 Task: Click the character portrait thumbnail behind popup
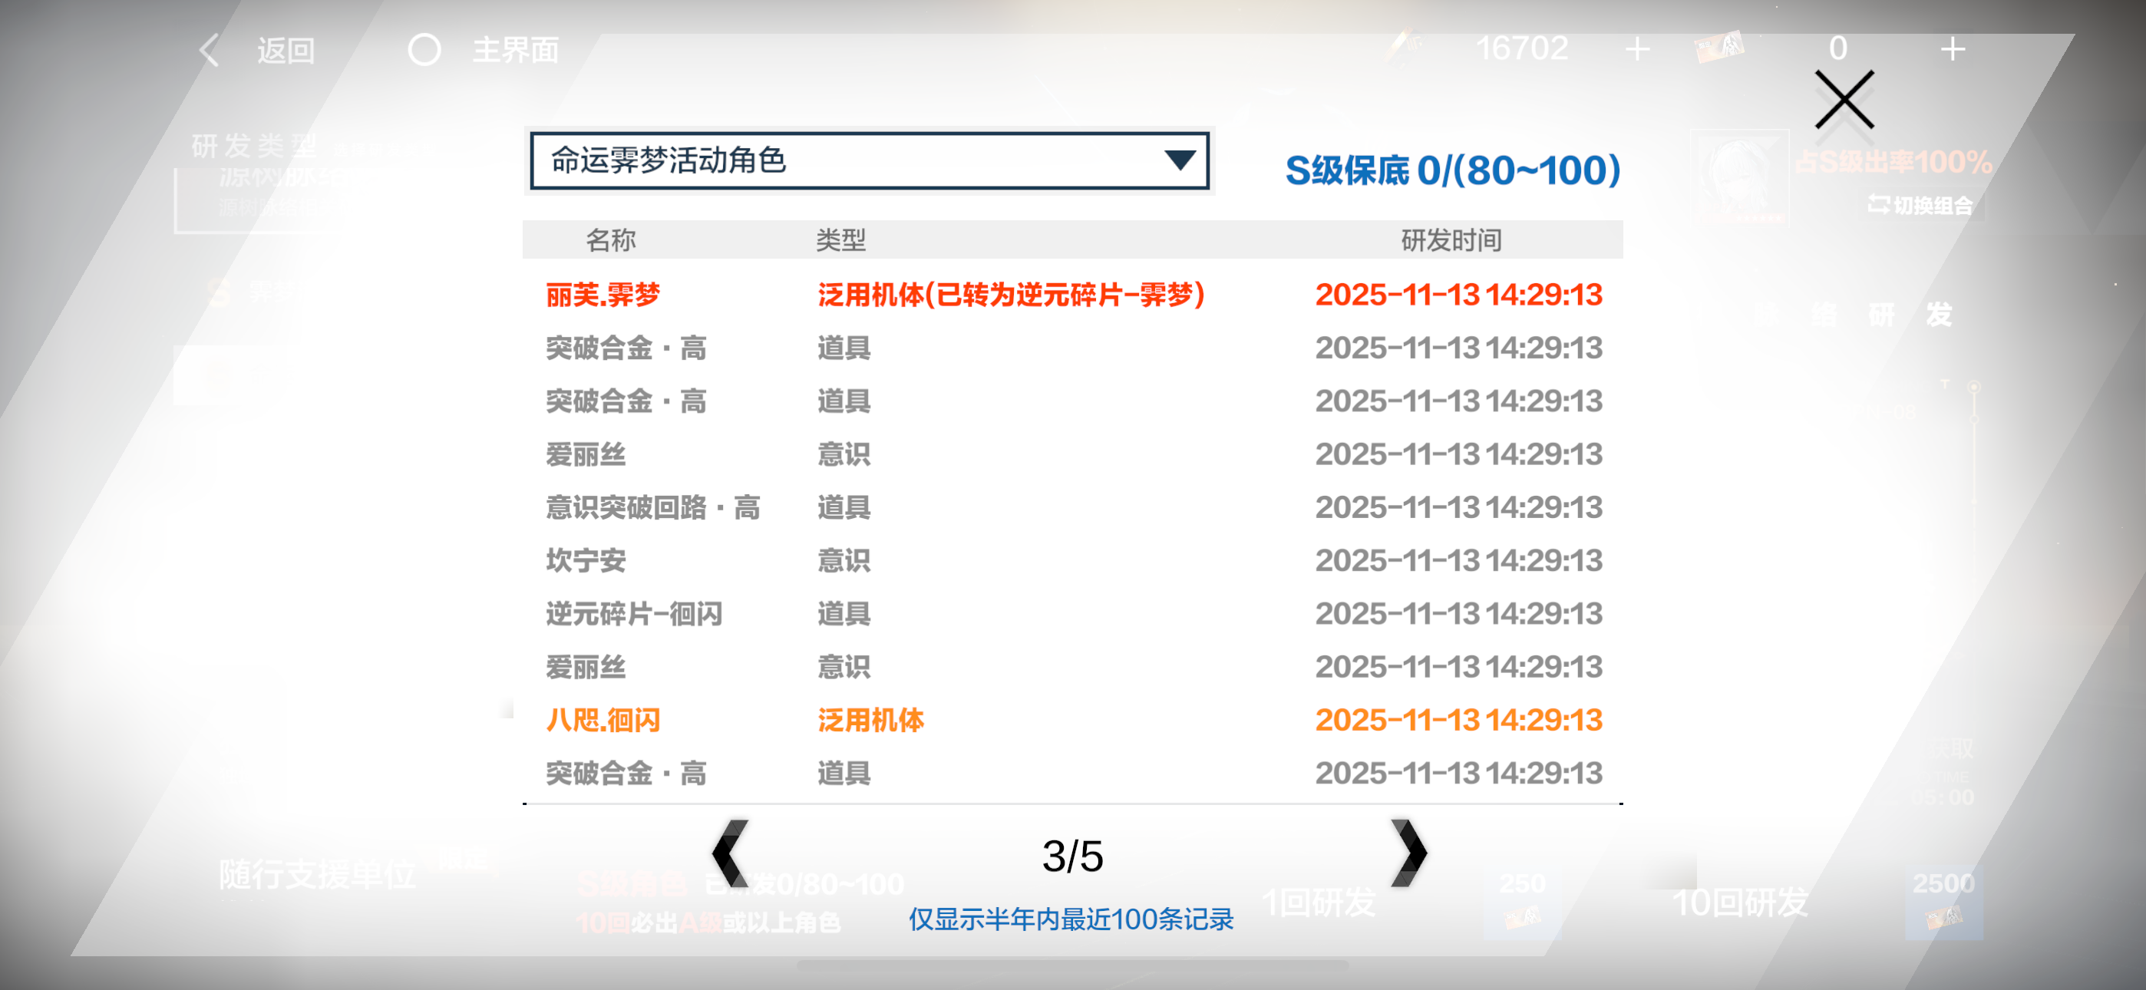coord(1738,177)
